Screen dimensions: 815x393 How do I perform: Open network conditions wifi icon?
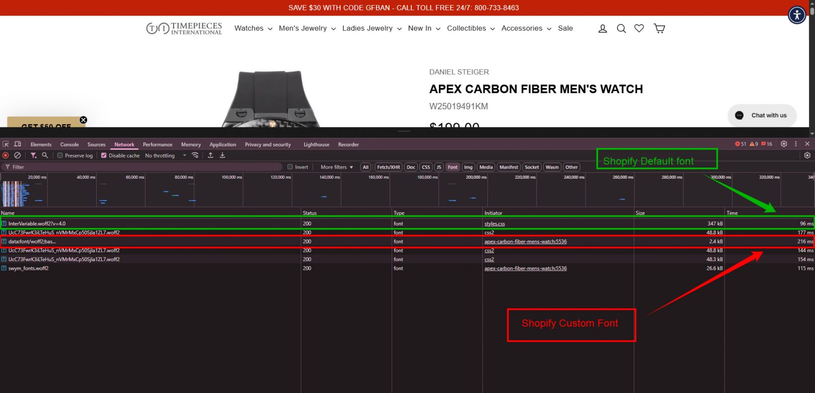195,155
